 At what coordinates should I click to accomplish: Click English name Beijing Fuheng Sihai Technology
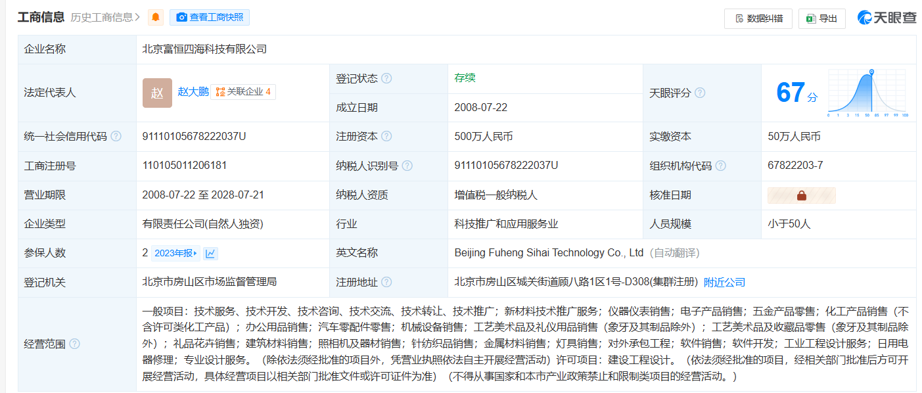click(549, 253)
